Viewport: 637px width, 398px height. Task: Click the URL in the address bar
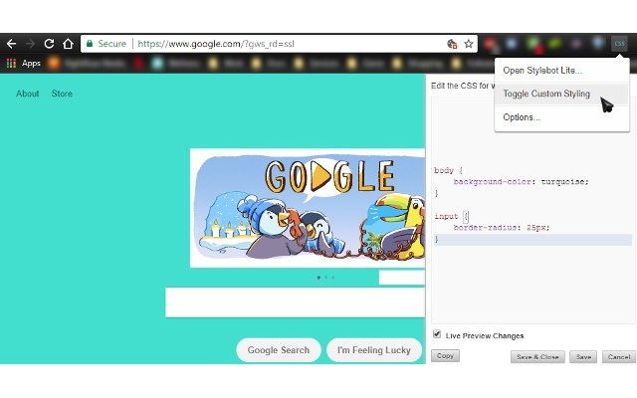pyautogui.click(x=216, y=44)
